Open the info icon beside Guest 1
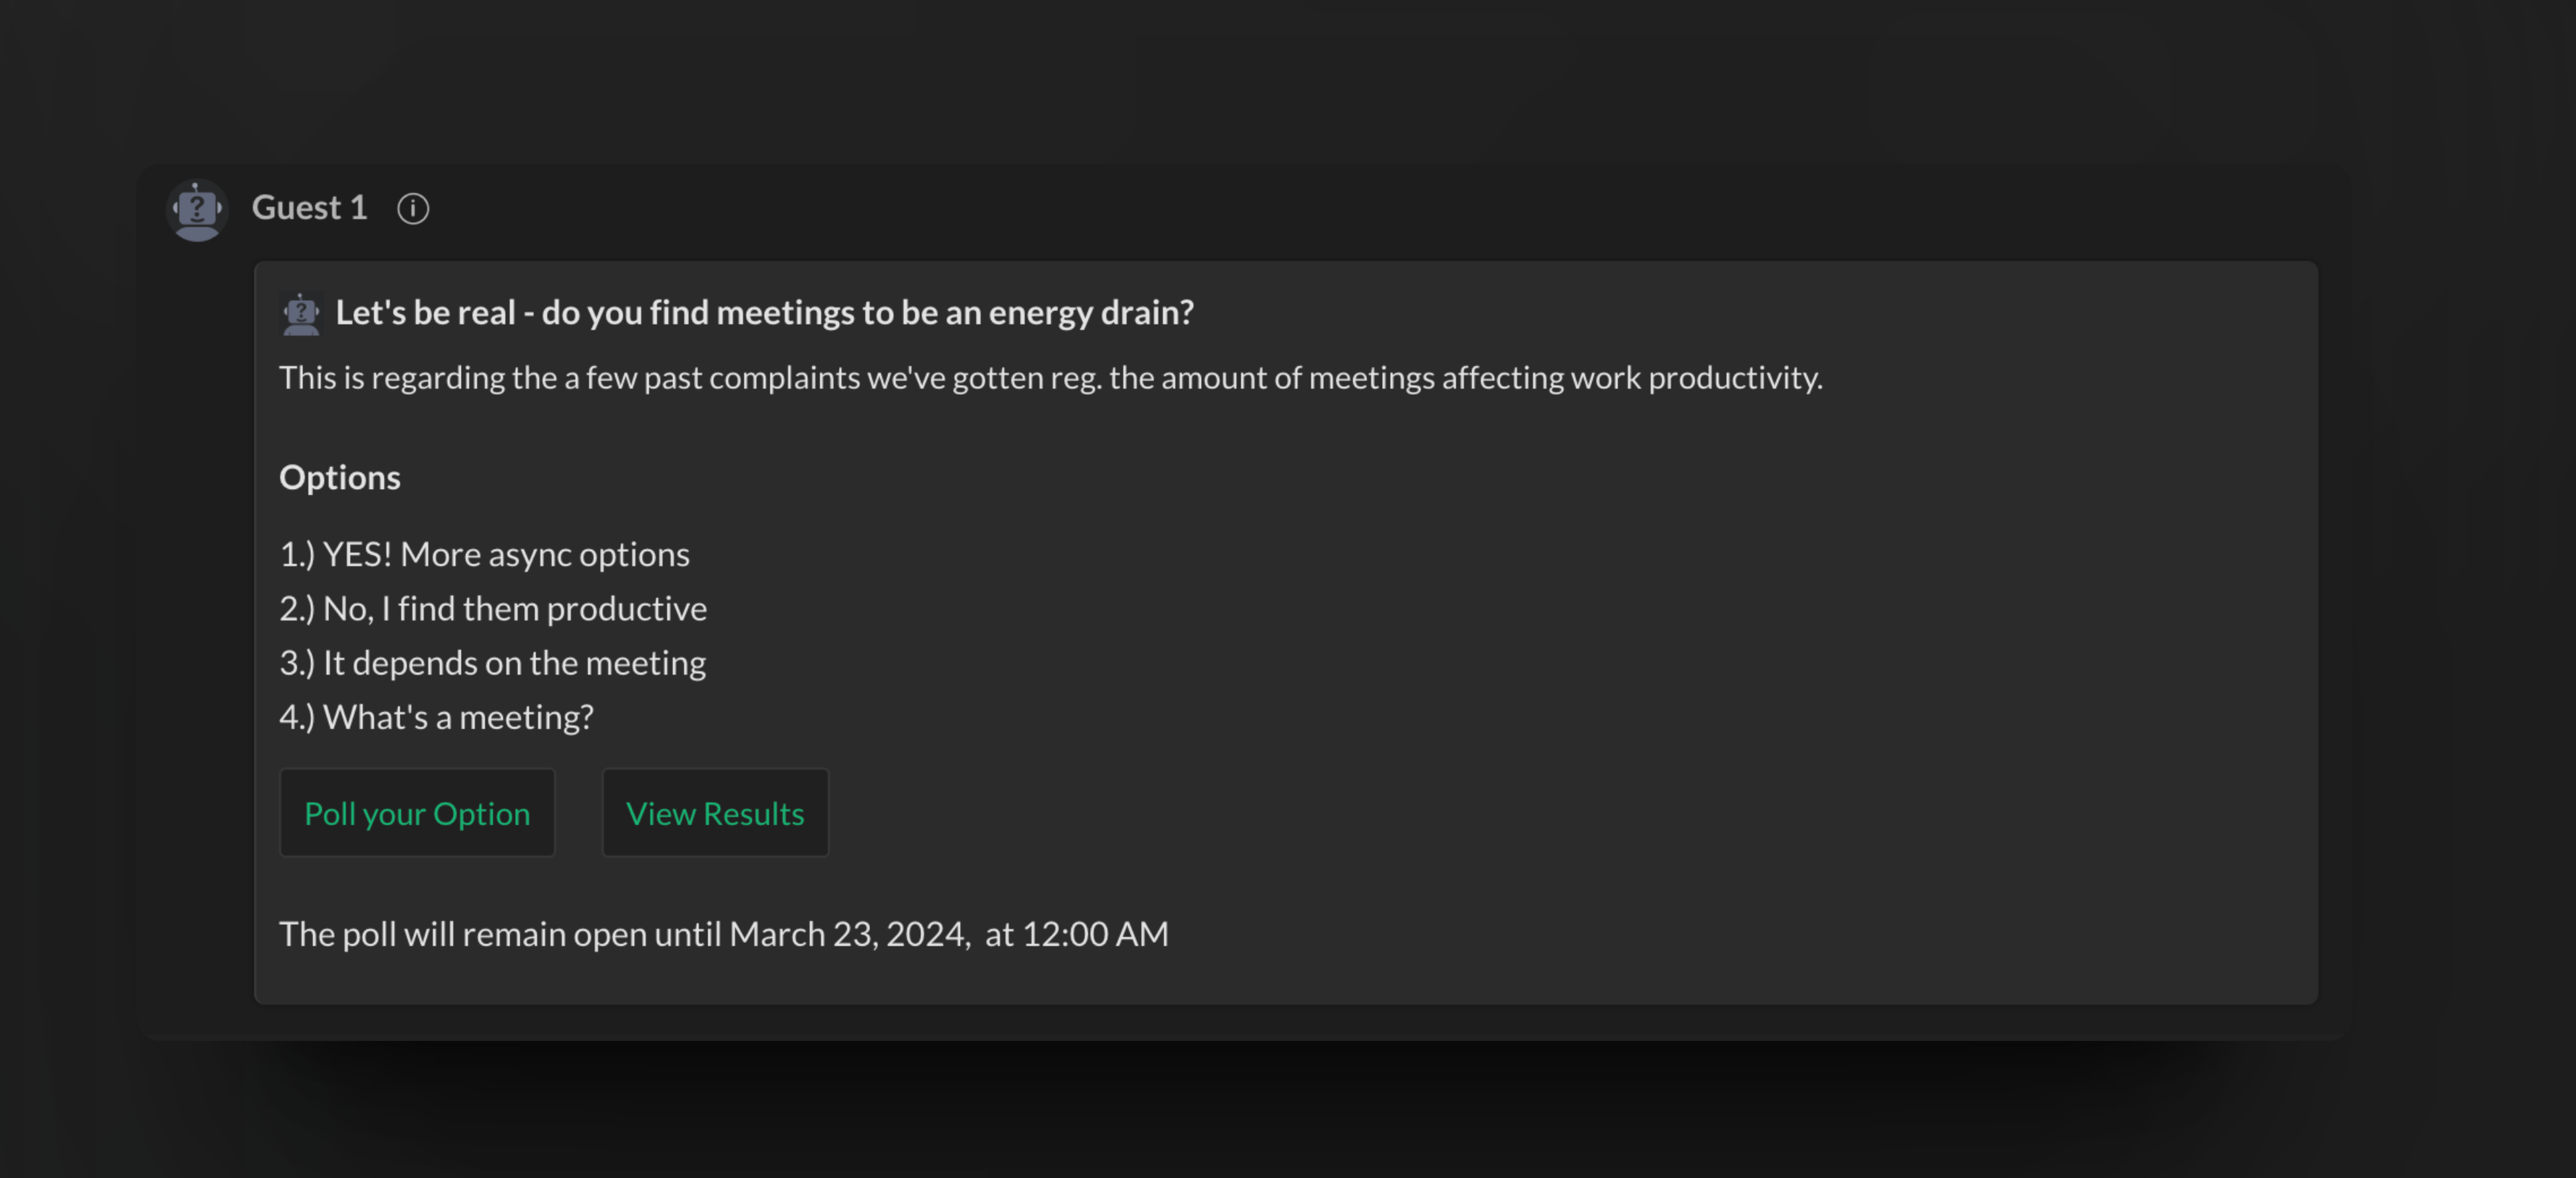This screenshot has width=2576, height=1178. (413, 208)
